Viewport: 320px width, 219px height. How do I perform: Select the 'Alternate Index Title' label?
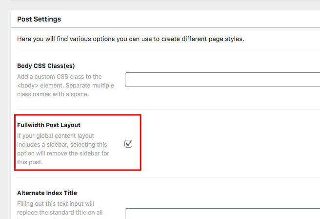coord(47,193)
